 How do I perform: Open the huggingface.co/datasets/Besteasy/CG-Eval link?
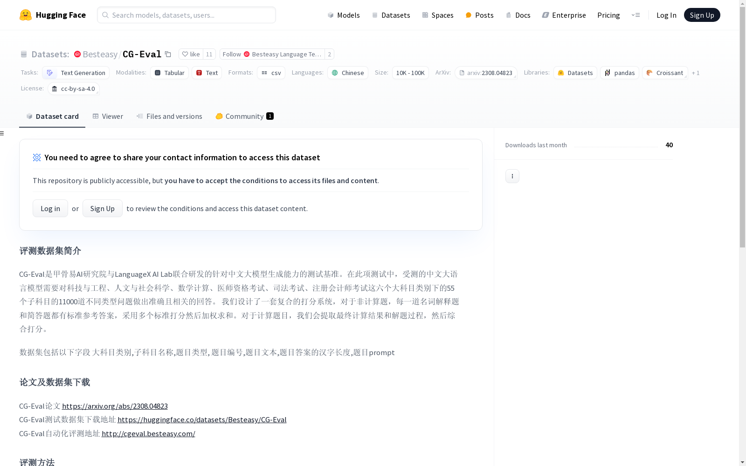tap(202, 419)
